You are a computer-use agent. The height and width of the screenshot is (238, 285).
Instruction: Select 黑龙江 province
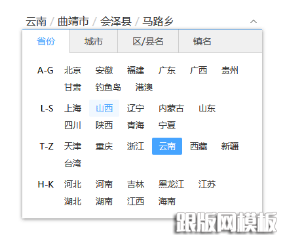pos(171,184)
